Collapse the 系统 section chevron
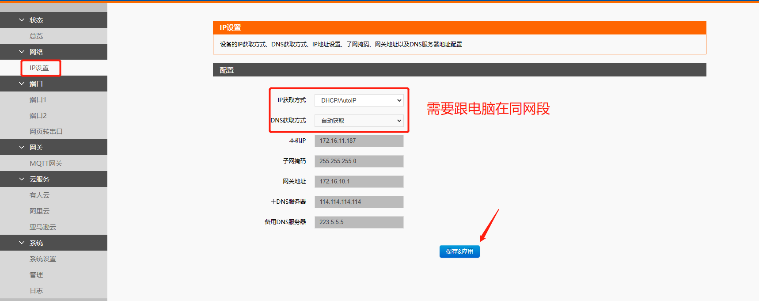Viewport: 759px width, 301px height. click(22, 243)
